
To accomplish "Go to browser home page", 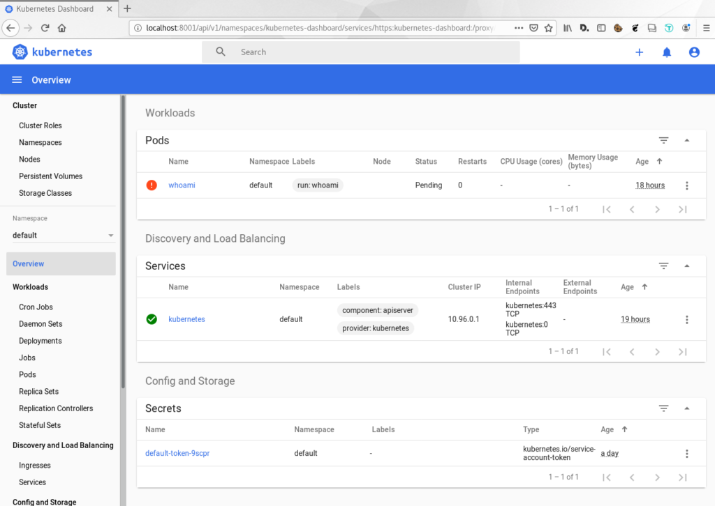I will 62,28.
